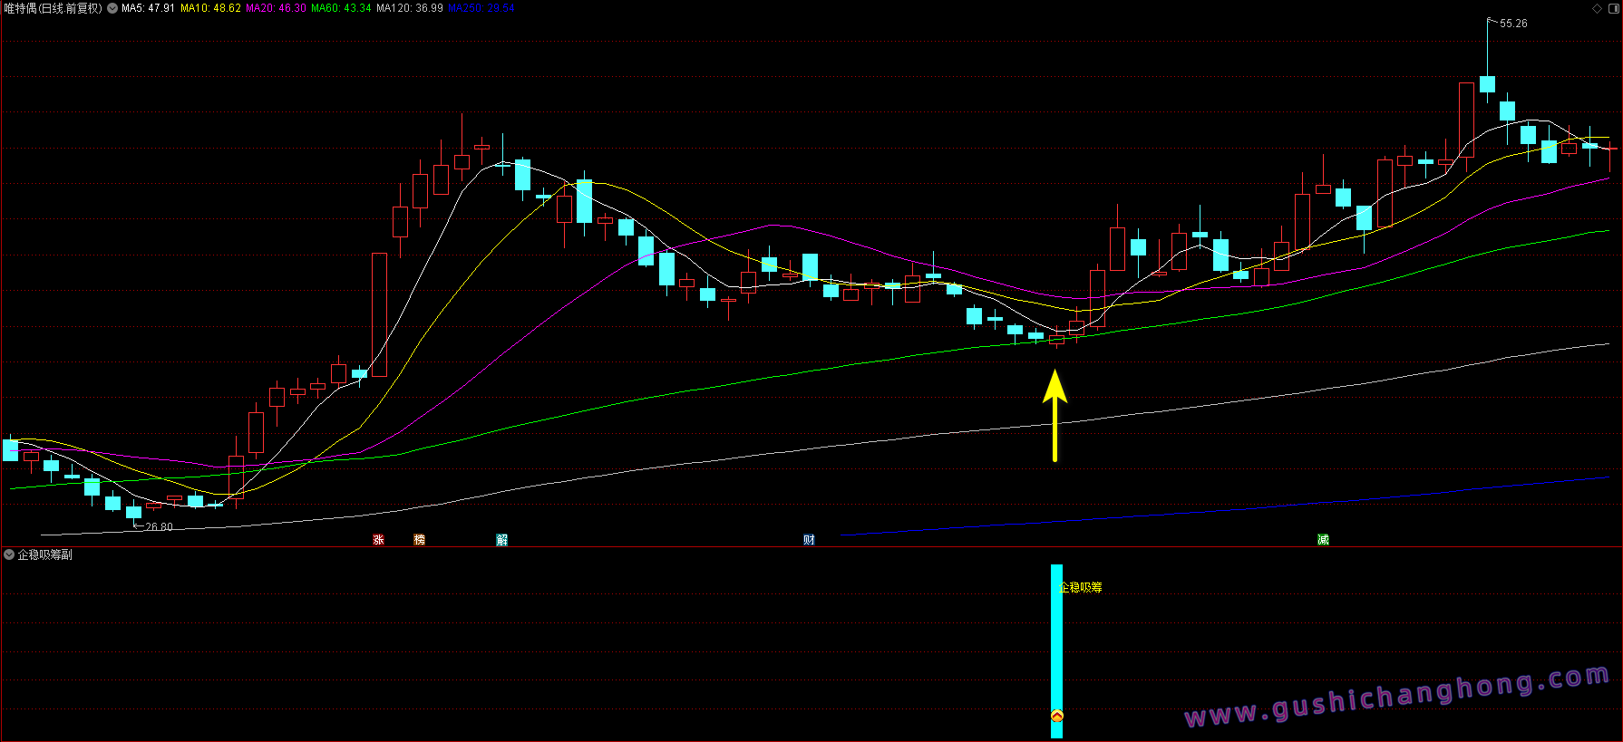This screenshot has width=1623, height=742.
Task: Click the blue MA250 legend label
Action: (x=481, y=8)
